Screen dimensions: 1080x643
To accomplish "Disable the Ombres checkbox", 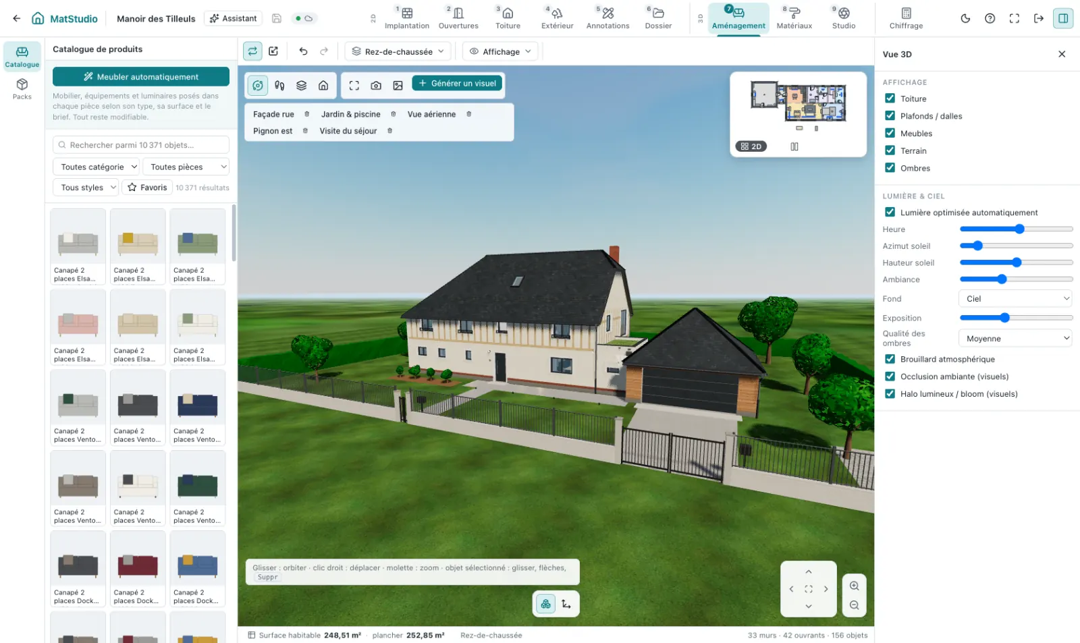I will [890, 168].
